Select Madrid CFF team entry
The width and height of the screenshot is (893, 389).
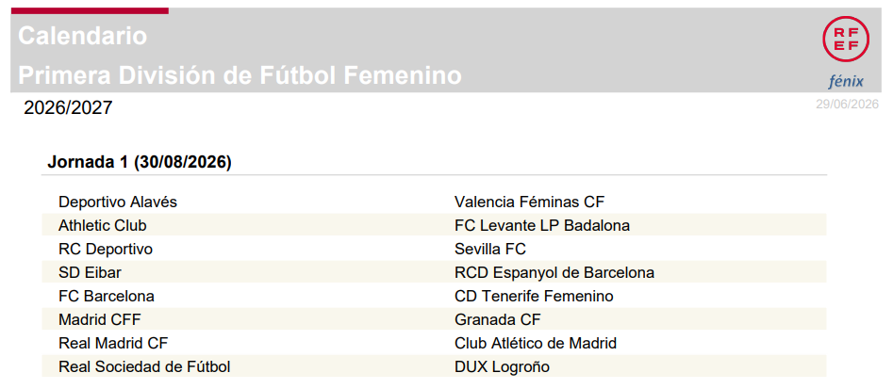click(100, 320)
